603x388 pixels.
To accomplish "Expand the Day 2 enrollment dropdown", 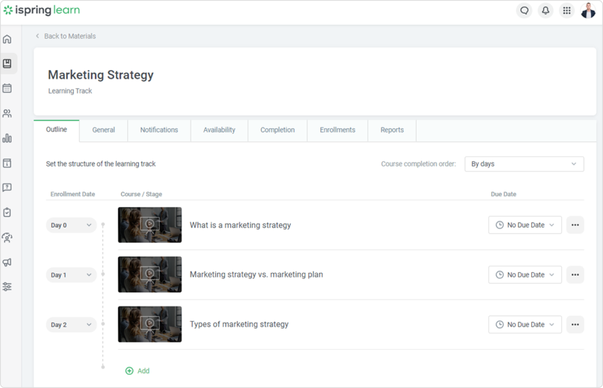I will [x=71, y=325].
